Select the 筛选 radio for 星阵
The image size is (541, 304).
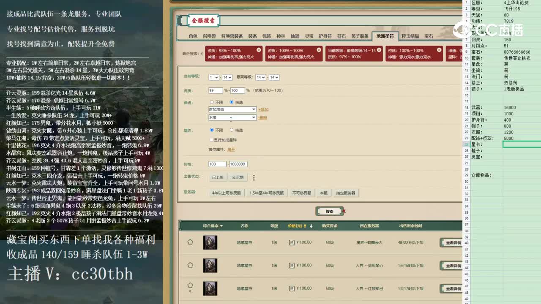point(232,130)
